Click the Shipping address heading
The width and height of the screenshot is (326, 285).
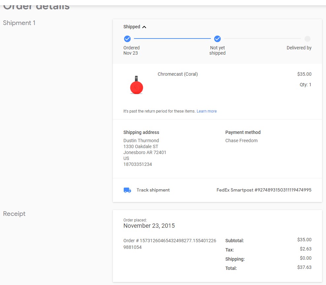141,132
